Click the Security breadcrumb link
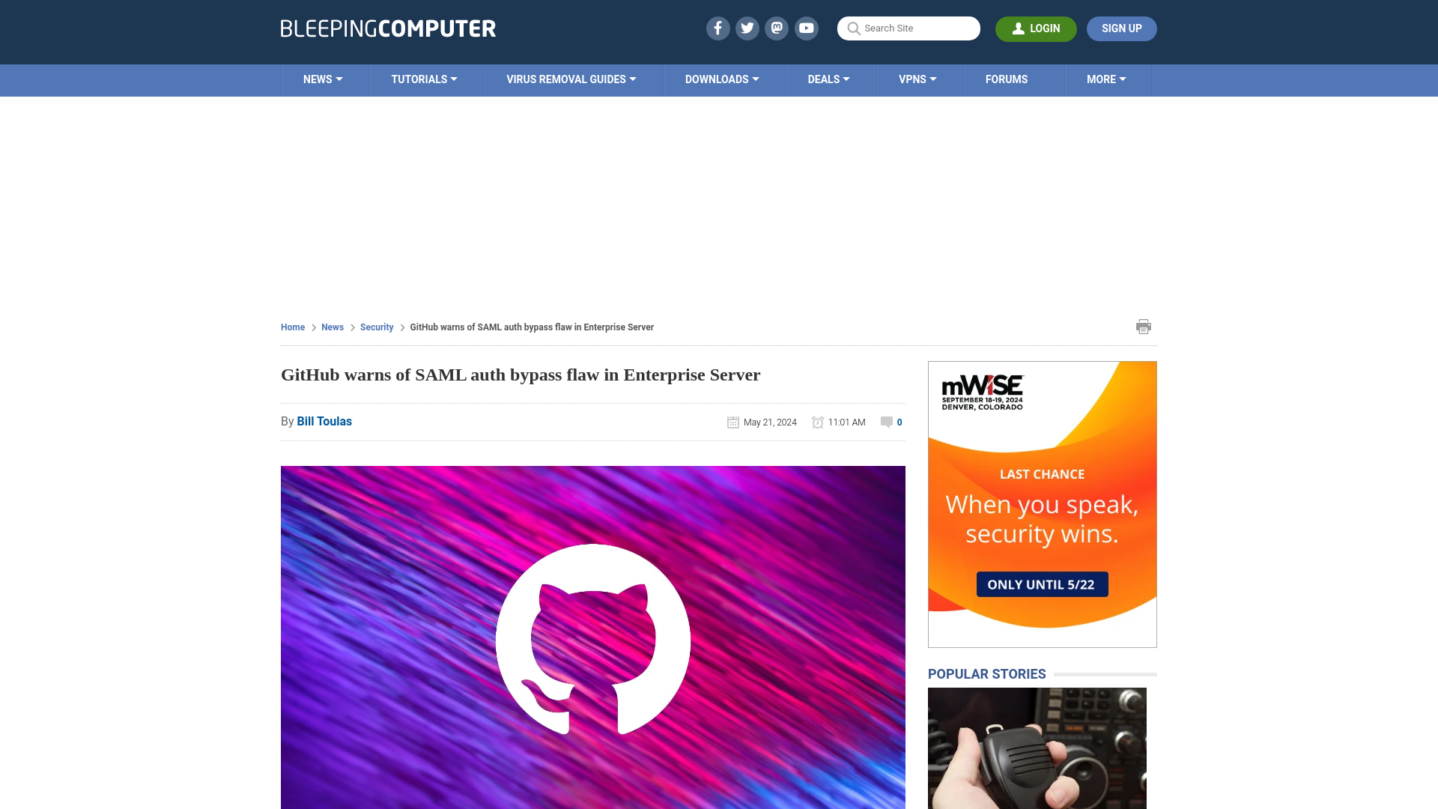This screenshot has height=809, width=1438. (x=376, y=327)
